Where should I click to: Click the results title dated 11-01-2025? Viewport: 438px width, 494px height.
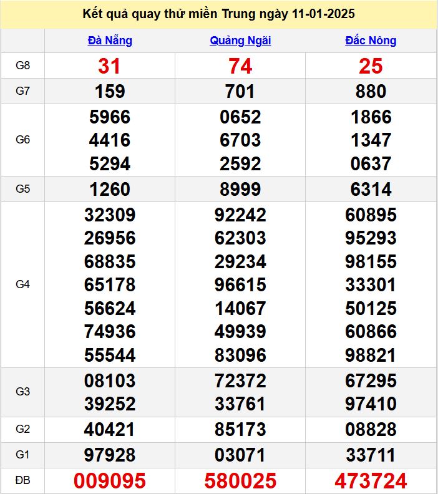(x=219, y=14)
